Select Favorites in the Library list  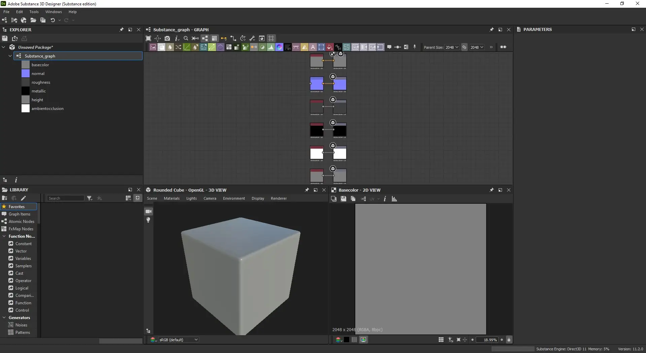pyautogui.click(x=19, y=207)
